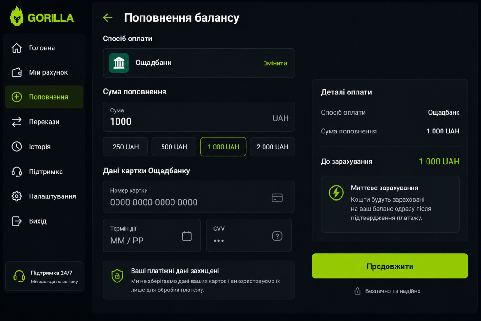The width and height of the screenshot is (481, 321).
Task: Open the Підтримка 24/7 support card
Action: click(x=44, y=276)
